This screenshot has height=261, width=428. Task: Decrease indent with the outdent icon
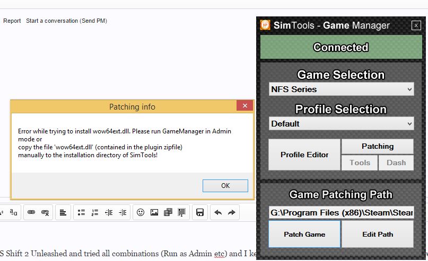(x=109, y=212)
